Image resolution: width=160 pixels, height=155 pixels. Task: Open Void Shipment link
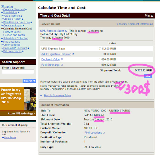[12, 16]
